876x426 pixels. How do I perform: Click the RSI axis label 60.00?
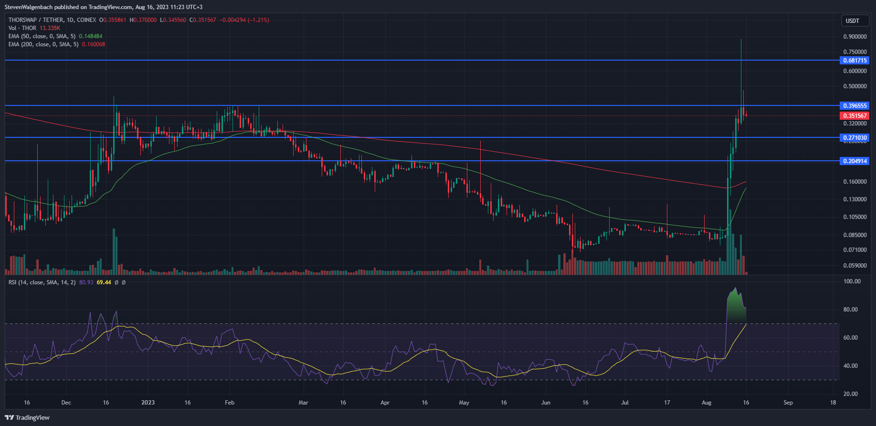click(x=851, y=338)
